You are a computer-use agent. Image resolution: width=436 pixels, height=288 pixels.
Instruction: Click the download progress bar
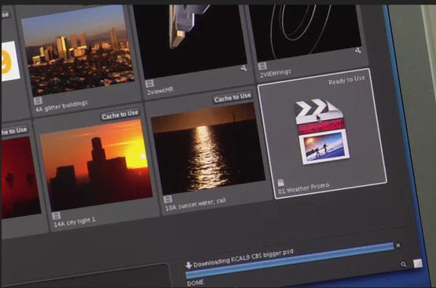click(290, 261)
